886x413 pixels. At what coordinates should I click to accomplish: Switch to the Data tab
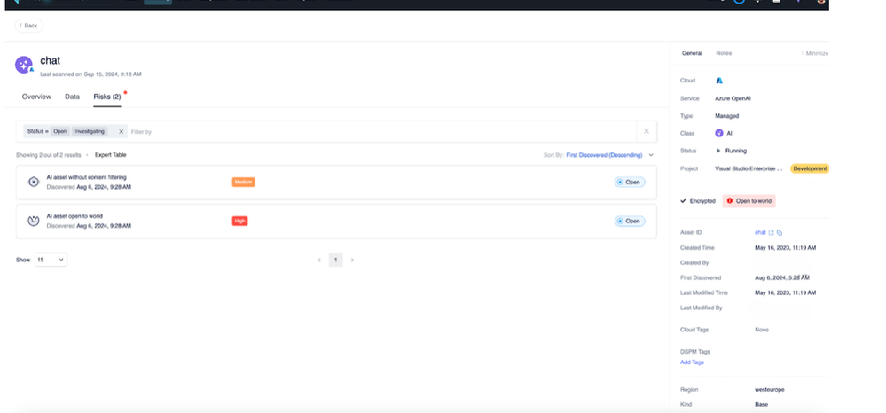pos(72,97)
